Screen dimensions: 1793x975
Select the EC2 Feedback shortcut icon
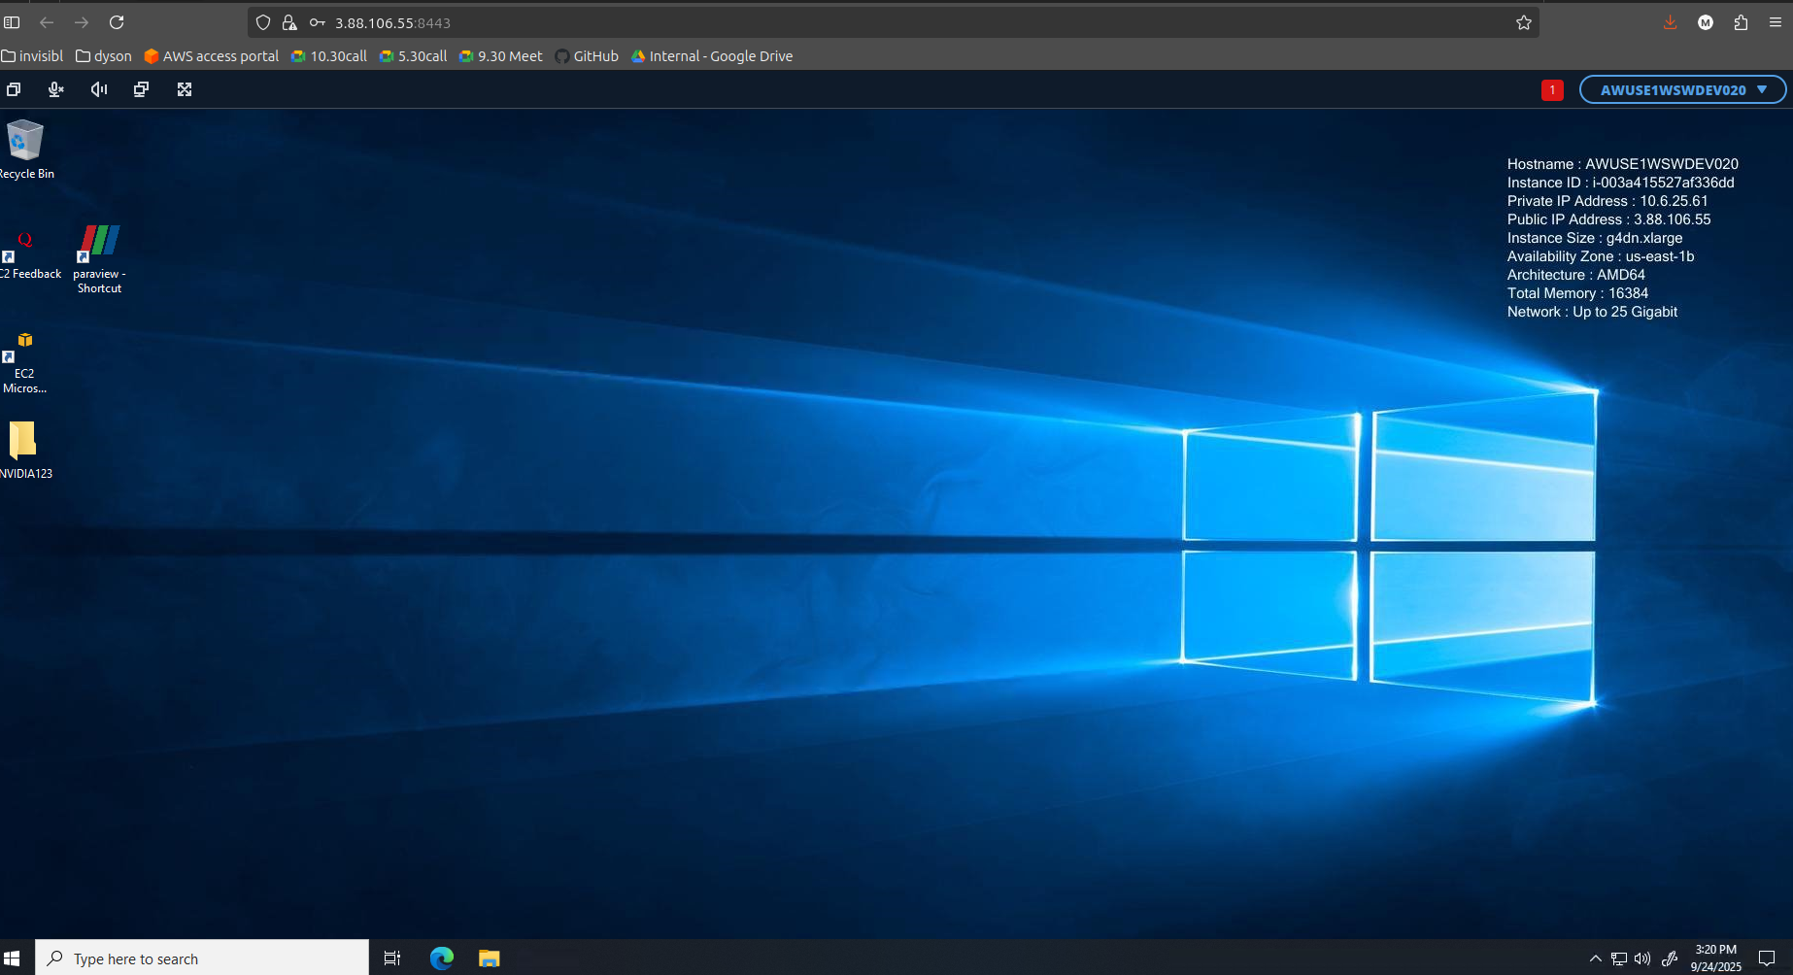point(25,254)
